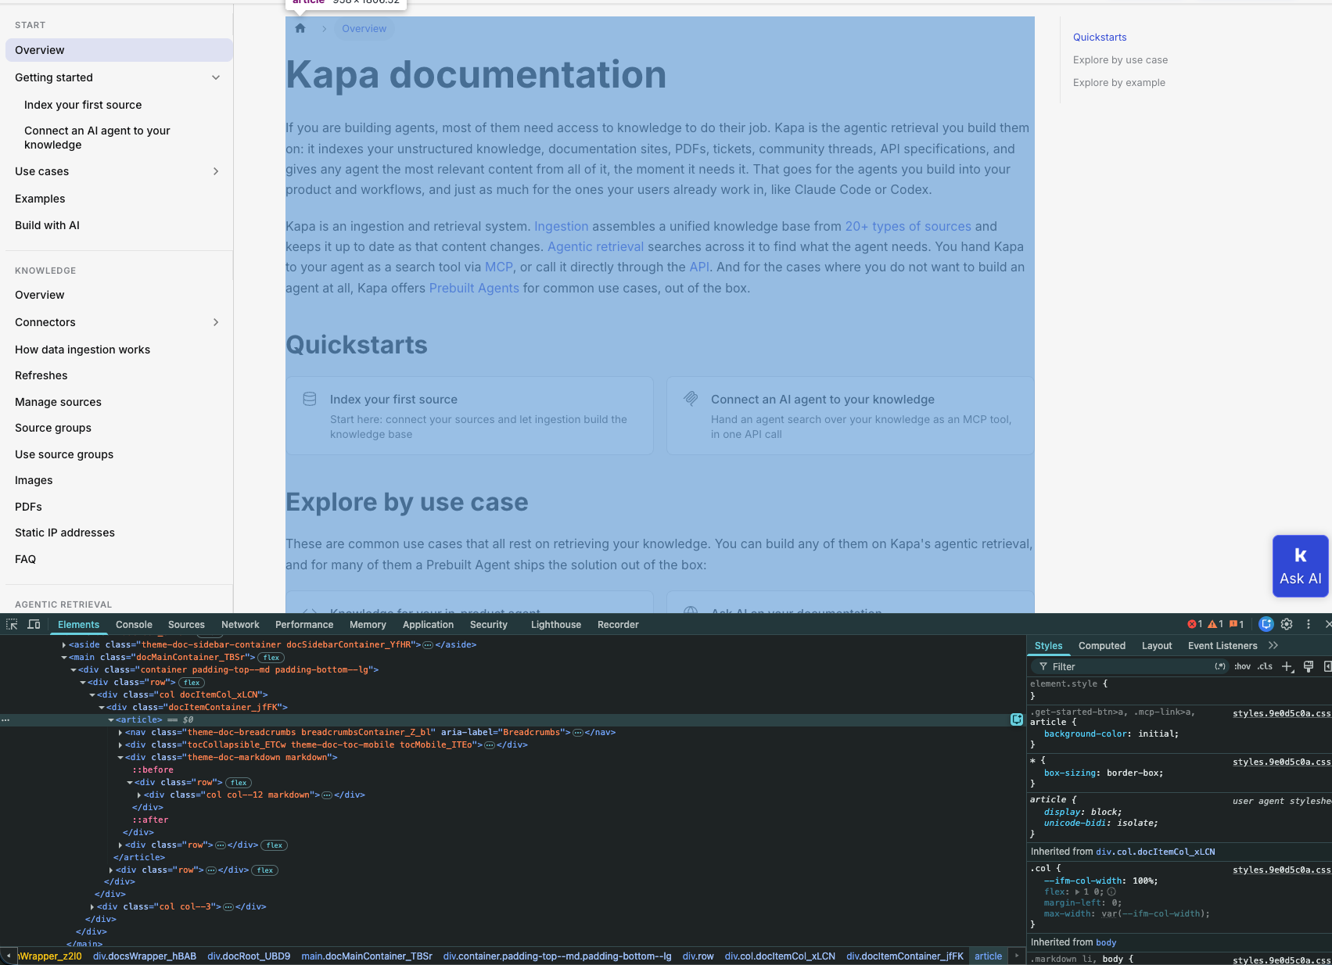The image size is (1332, 965).
Task: Click the AI icon beside the article node
Action: (1016, 719)
